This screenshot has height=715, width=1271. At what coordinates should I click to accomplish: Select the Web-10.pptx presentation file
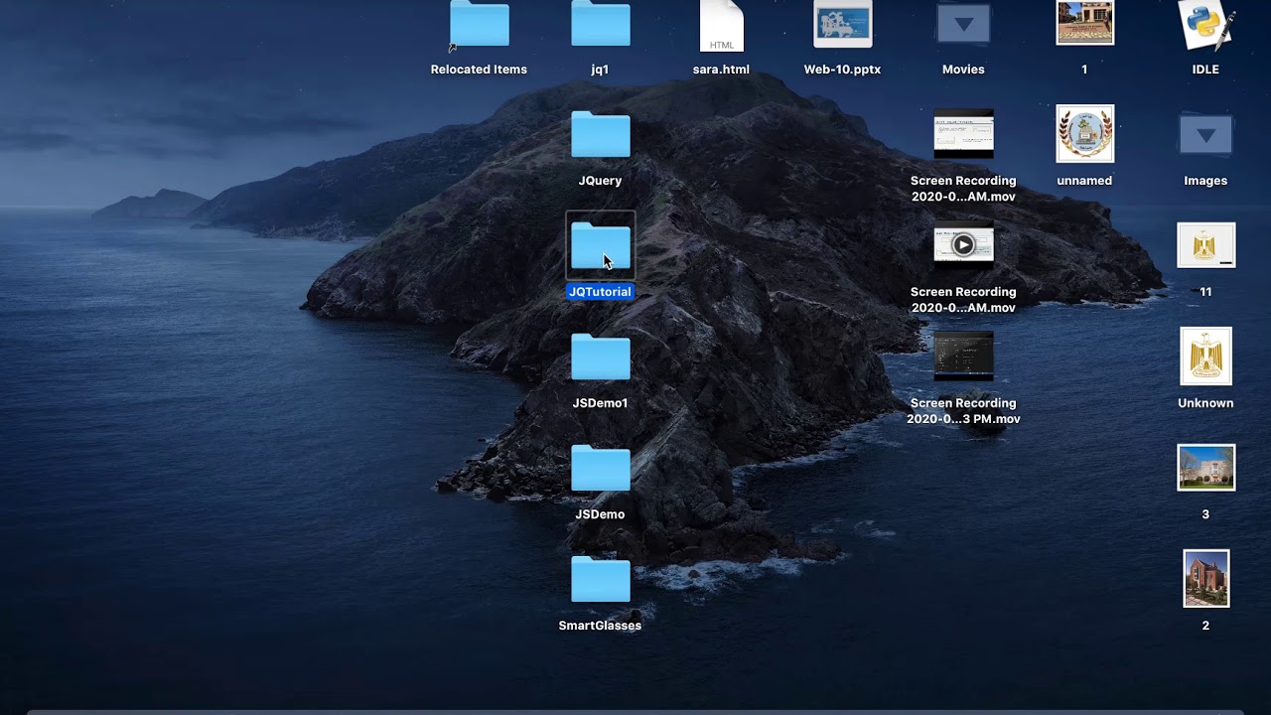(x=842, y=25)
